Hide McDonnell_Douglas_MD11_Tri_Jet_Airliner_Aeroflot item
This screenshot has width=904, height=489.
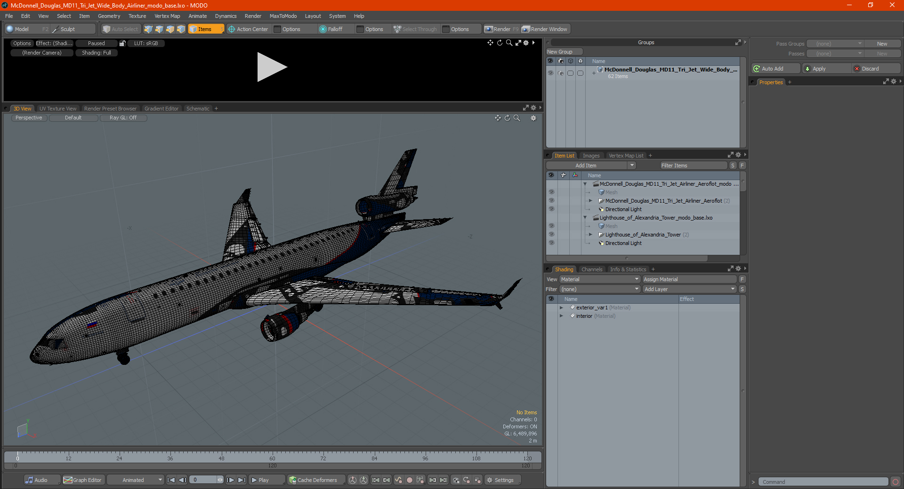click(551, 201)
